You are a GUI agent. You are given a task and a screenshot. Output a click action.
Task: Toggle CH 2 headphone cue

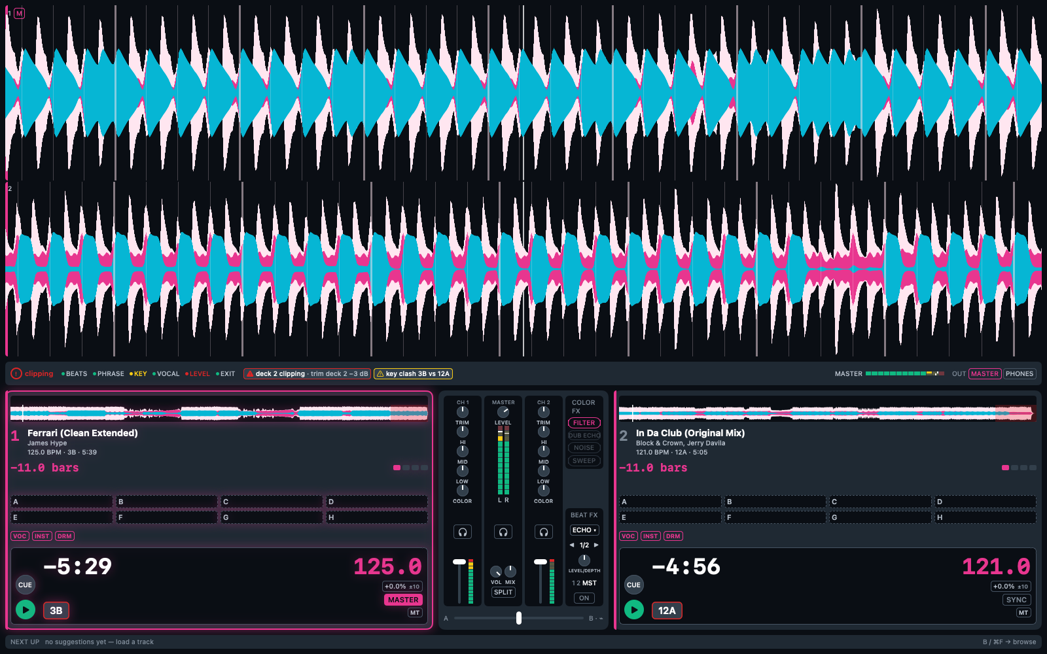click(544, 532)
